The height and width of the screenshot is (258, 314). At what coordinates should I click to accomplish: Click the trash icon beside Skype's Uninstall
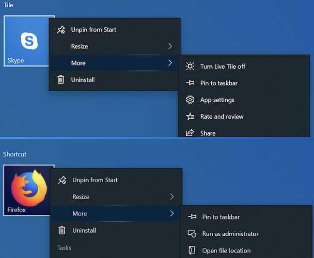[61, 80]
